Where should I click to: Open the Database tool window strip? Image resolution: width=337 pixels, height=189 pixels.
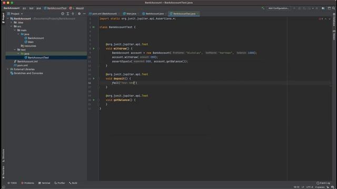[x=334, y=20]
